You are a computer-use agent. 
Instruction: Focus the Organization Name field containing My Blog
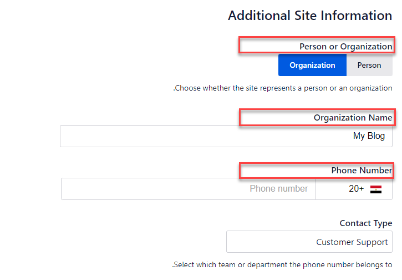click(x=226, y=136)
